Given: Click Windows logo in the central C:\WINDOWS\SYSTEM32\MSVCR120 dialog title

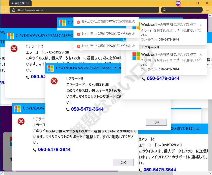Looking at the screenshot, I should 50,68.
